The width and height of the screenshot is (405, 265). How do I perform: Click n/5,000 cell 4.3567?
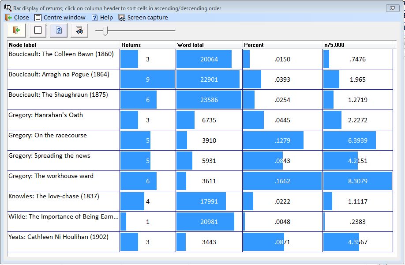pyautogui.click(x=358, y=242)
